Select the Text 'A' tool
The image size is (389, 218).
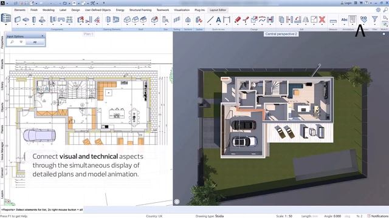218,19
